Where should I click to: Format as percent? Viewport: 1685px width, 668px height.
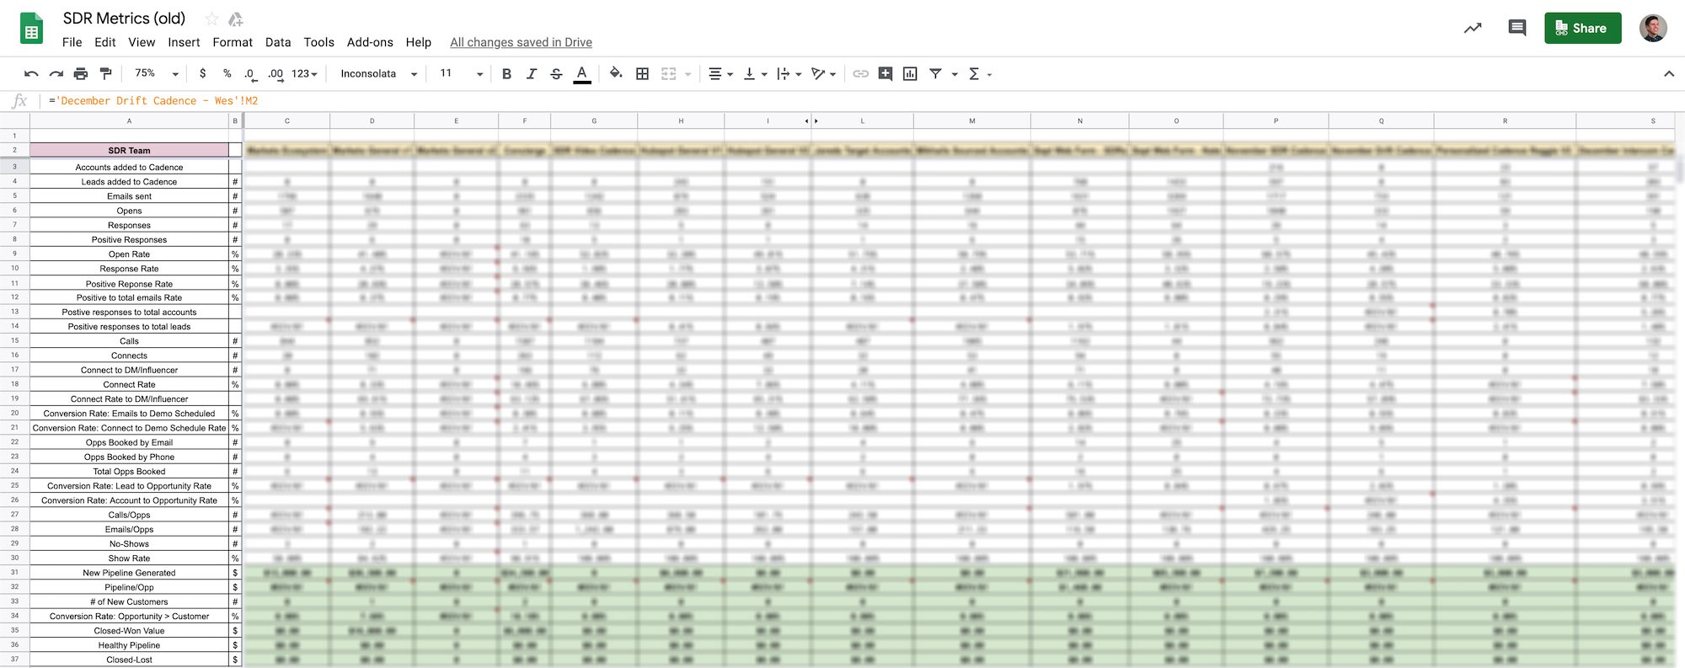(x=227, y=74)
